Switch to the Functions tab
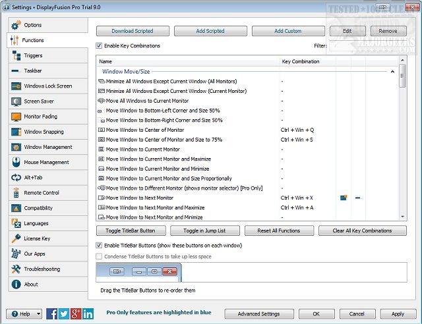422x324 pixels. [x=47, y=40]
